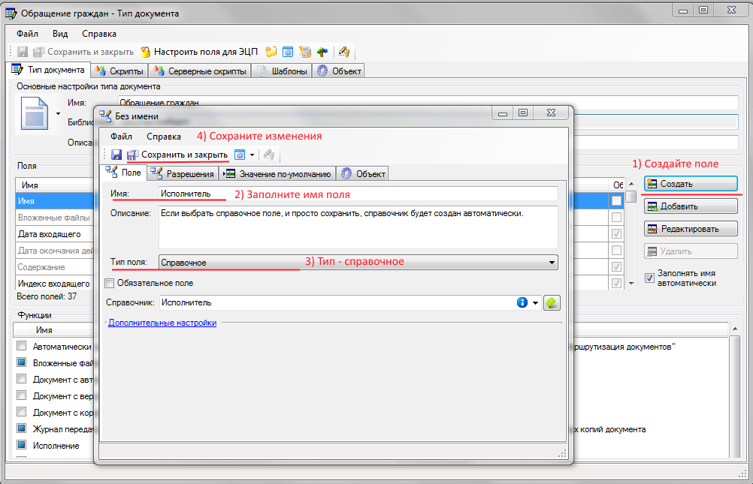Click the yellow folder icon in main toolbar
The width and height of the screenshot is (753, 484).
pos(271,52)
